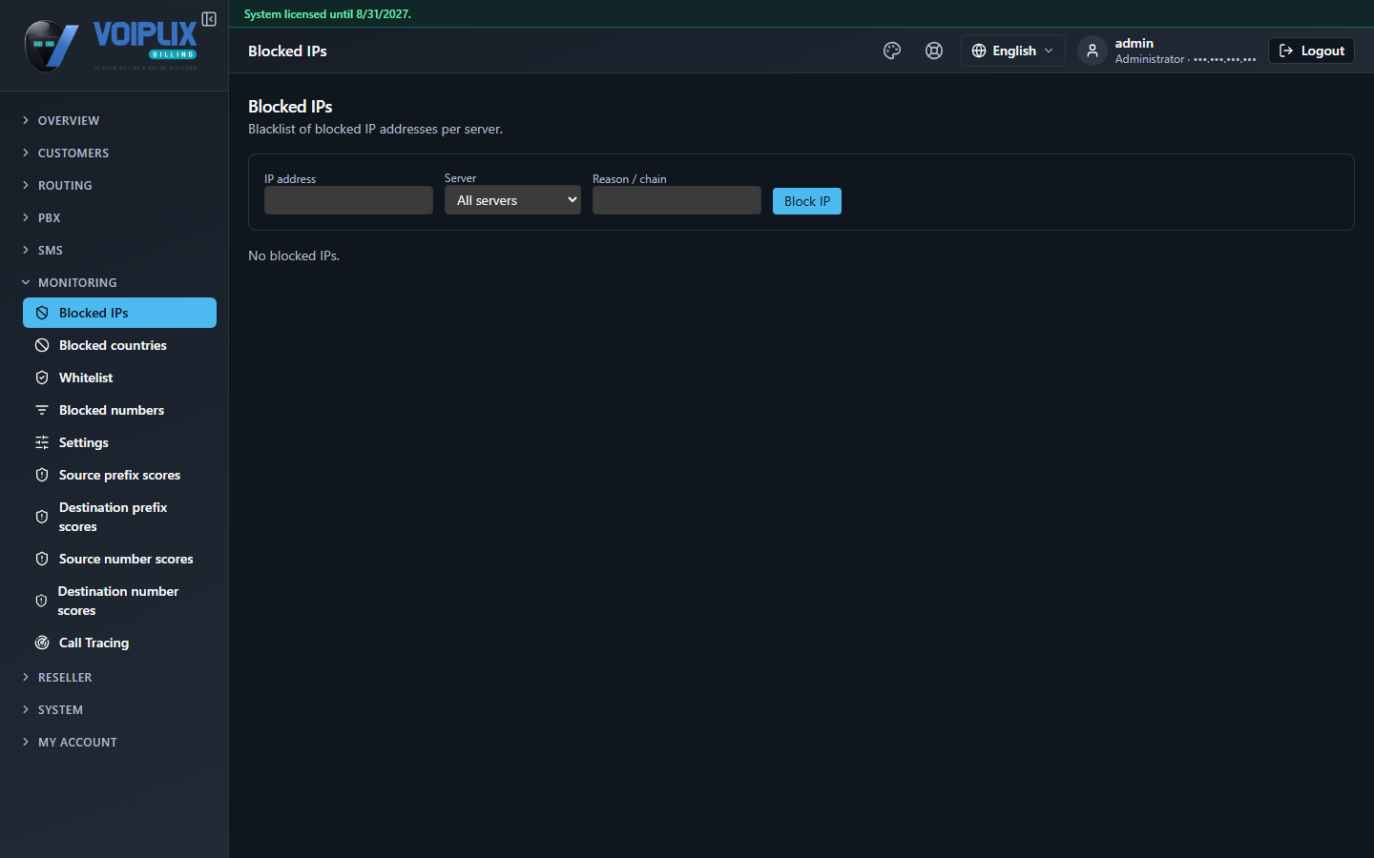Click the admin user avatar icon
1374x858 pixels.
(1093, 51)
